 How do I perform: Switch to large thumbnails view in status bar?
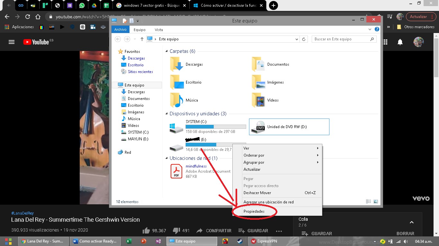[x=376, y=201]
